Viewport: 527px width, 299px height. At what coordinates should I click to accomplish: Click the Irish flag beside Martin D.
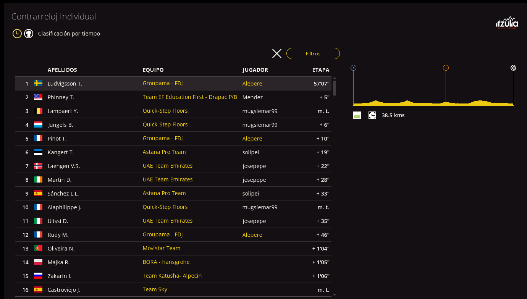38,179
